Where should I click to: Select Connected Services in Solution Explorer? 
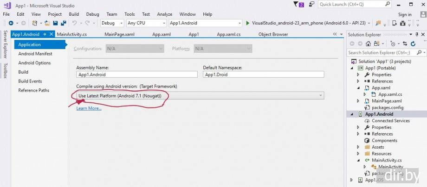point(390,121)
